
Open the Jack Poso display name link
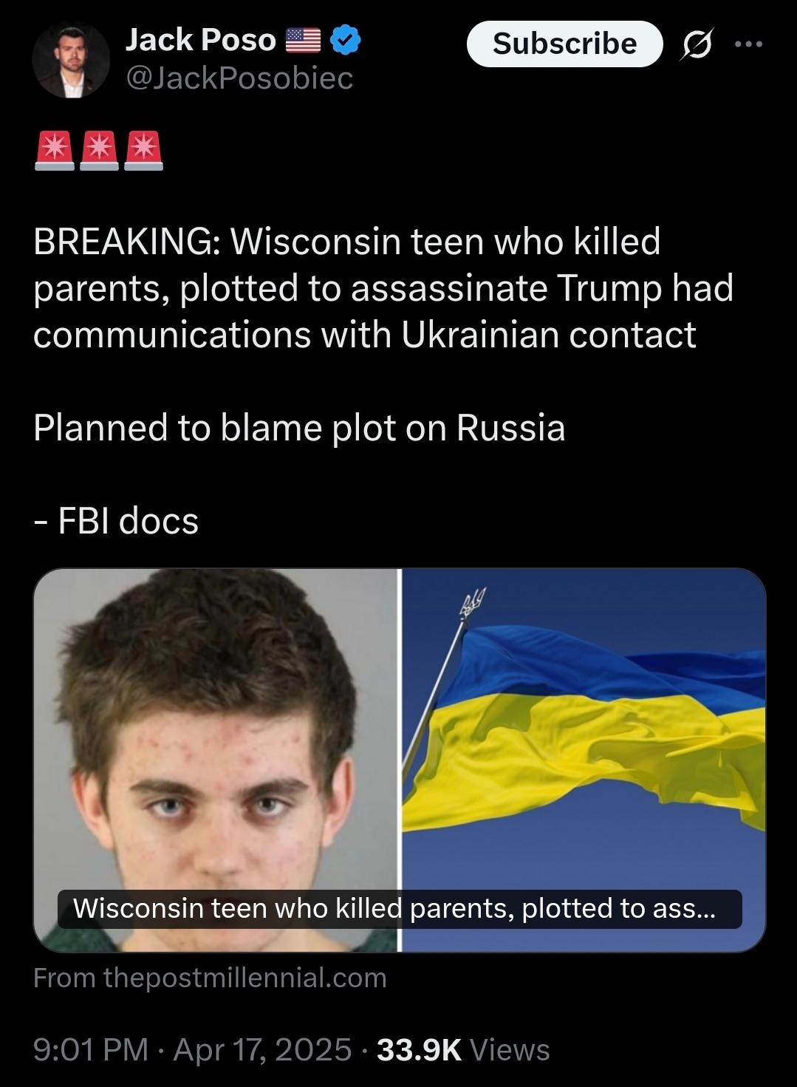click(201, 40)
